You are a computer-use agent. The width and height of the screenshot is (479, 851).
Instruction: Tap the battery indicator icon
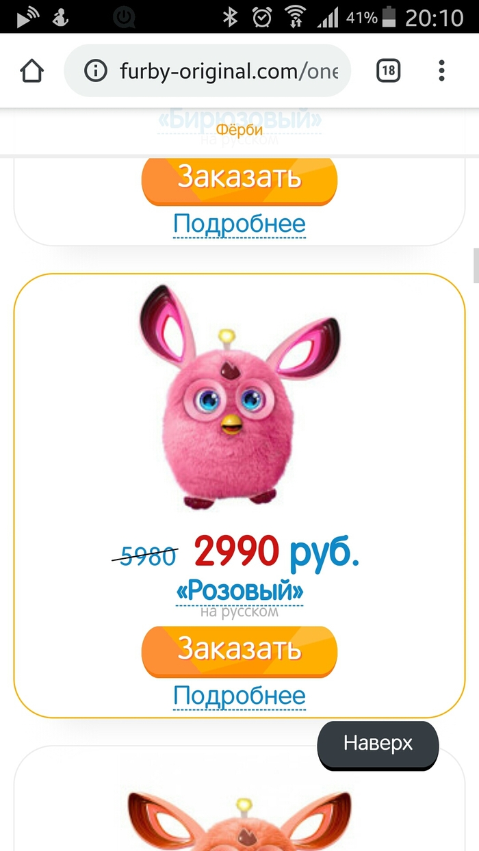pyautogui.click(x=389, y=16)
